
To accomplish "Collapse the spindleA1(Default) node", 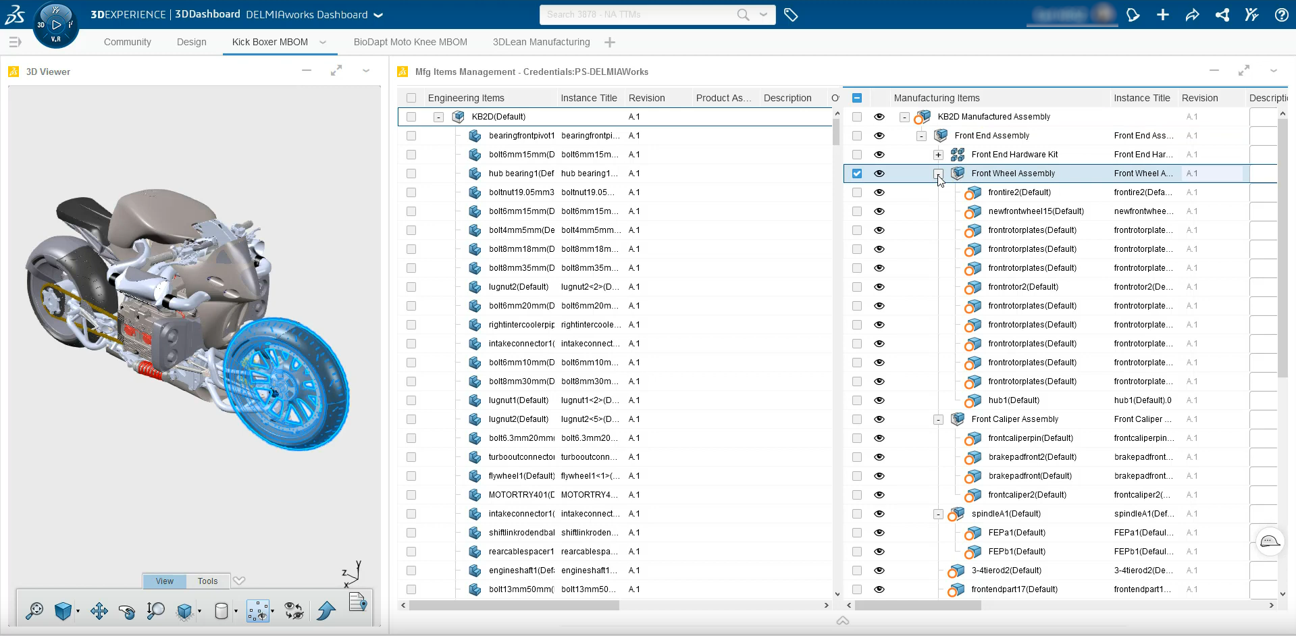I will tap(938, 514).
